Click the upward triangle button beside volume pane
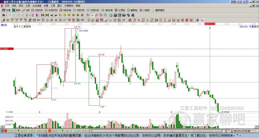This screenshot has height=138, width=259. [2, 126]
